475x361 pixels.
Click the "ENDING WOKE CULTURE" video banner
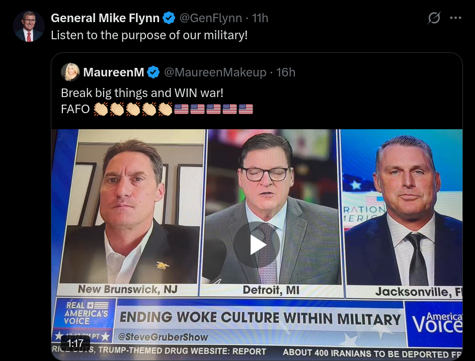coord(260,319)
